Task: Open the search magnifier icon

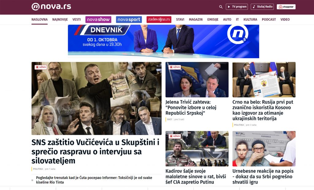Action: [221, 7]
